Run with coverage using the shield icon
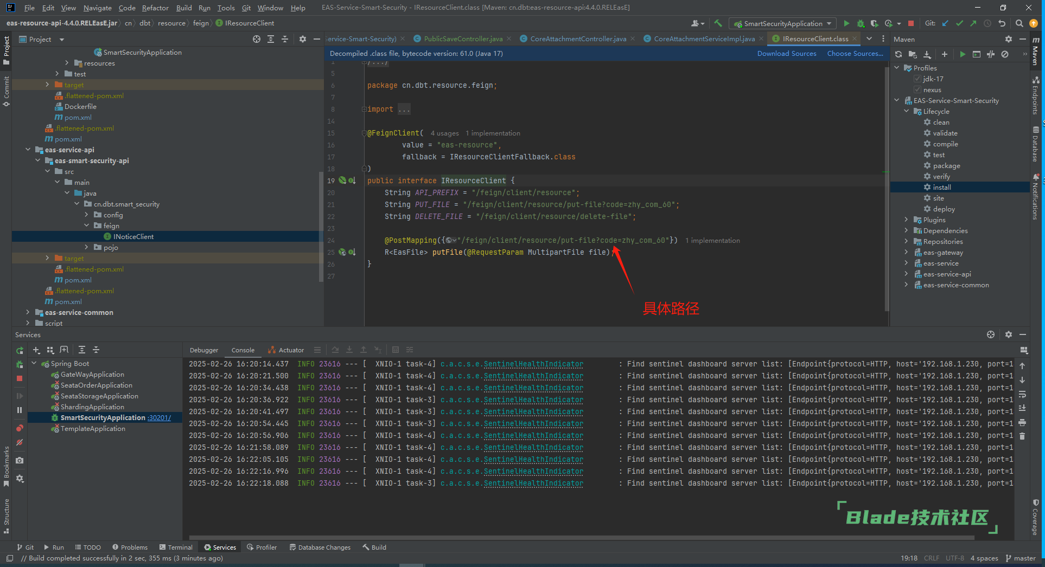The width and height of the screenshot is (1045, 567). point(874,23)
